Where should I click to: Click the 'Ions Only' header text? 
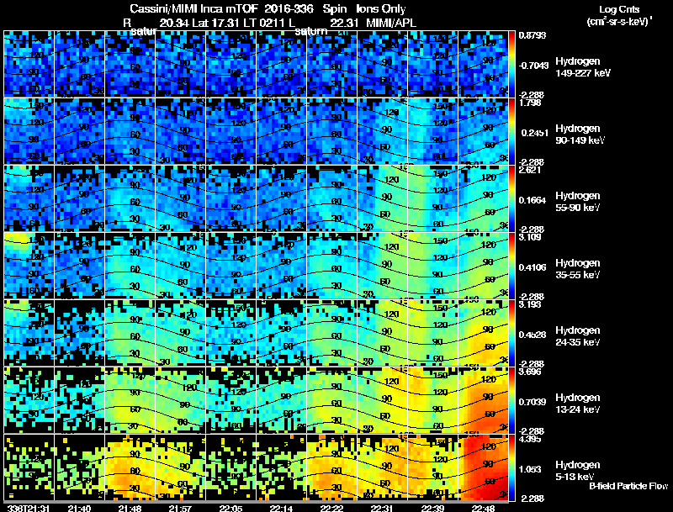coord(381,8)
